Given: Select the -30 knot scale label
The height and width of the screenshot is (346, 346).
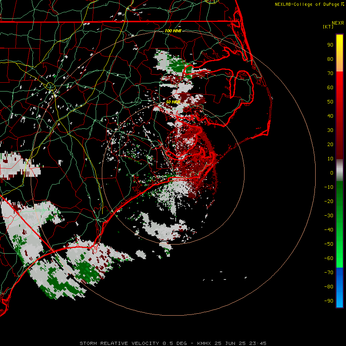Looking at the screenshot, I should pyautogui.click(x=329, y=216).
